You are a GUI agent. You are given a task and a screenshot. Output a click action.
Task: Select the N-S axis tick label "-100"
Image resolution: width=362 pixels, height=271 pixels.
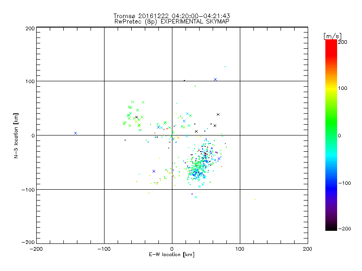coord(28,190)
